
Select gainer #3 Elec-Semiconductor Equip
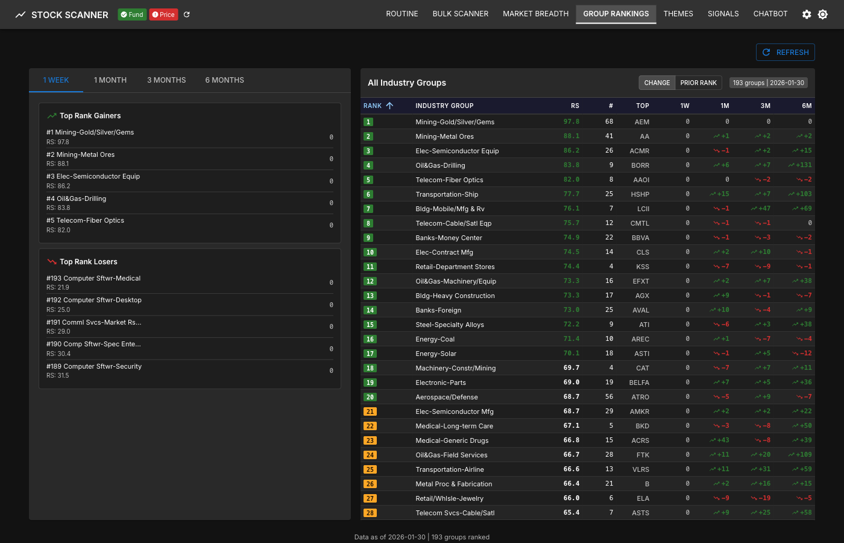[190, 181]
